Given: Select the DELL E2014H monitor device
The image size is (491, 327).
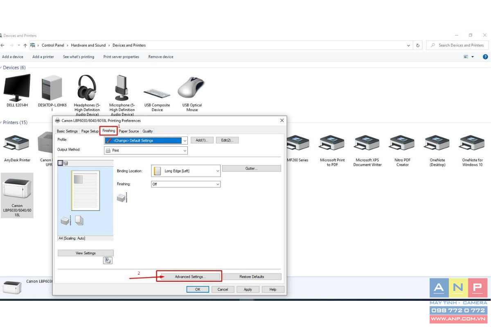Looking at the screenshot, I should tap(17, 91).
